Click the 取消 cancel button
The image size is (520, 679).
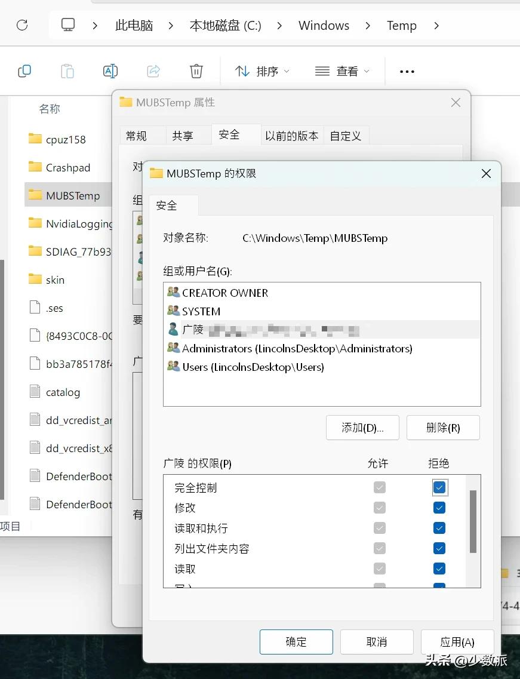(x=377, y=641)
